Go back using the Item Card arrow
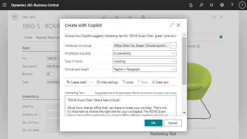The image size is (247, 139). (x=15, y=17)
